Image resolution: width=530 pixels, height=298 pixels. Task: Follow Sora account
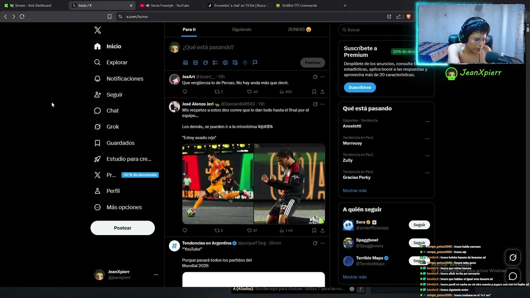[419, 225]
